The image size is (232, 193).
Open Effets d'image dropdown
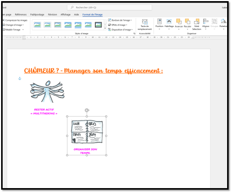point(118,25)
